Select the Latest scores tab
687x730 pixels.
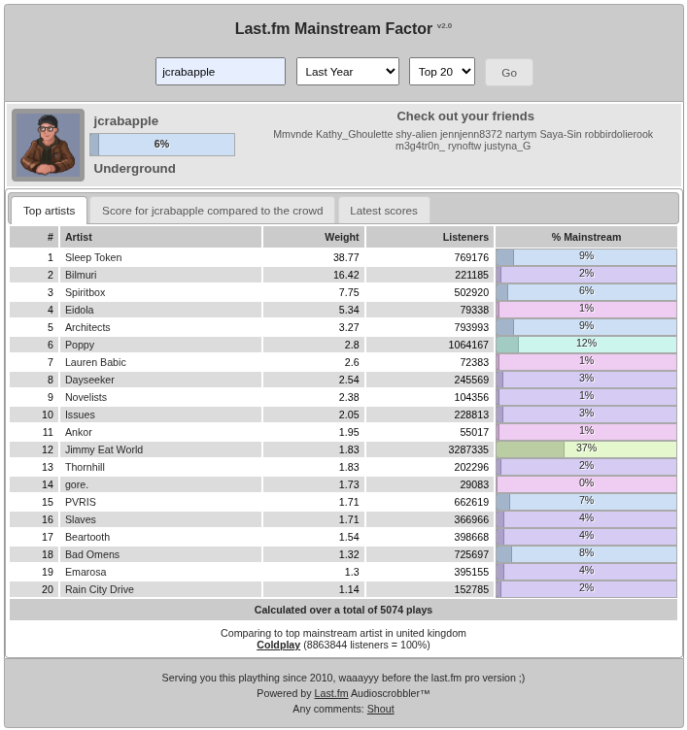pyautogui.click(x=383, y=211)
